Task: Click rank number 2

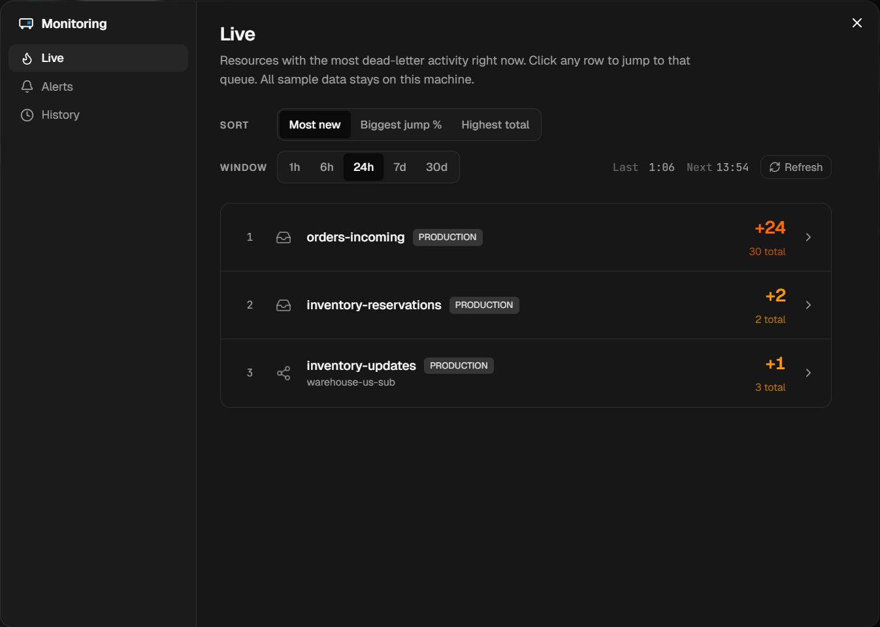Action: tap(250, 305)
